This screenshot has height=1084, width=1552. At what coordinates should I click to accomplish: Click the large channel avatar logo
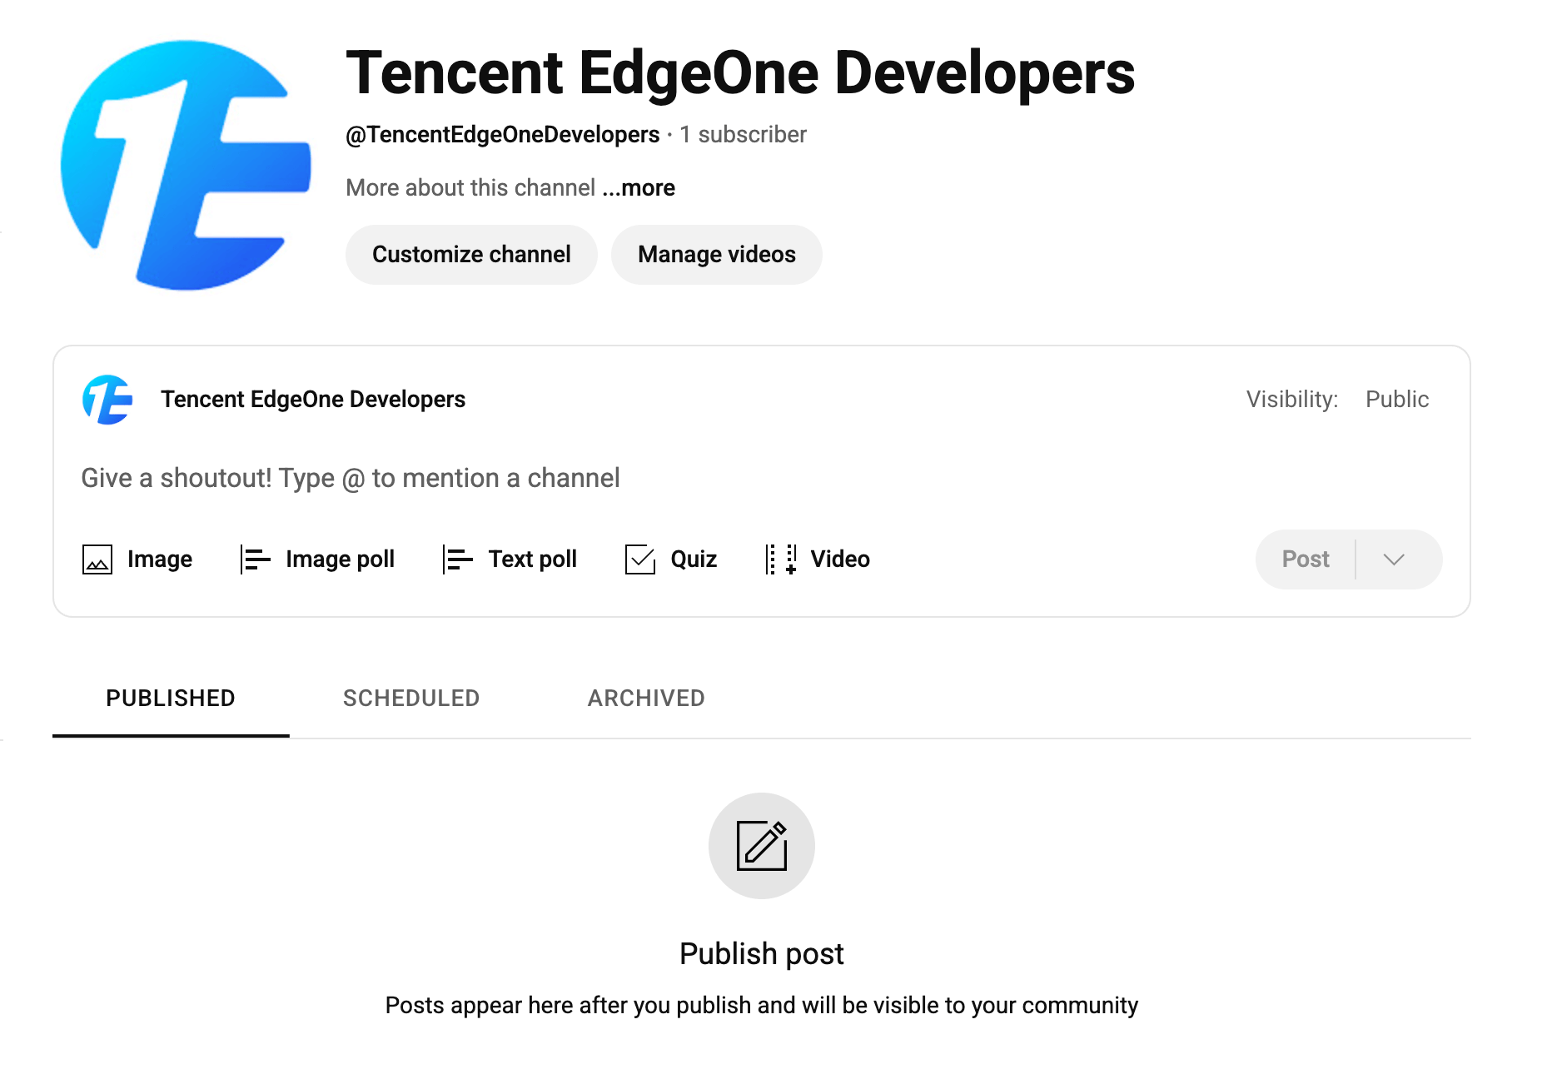click(x=186, y=165)
